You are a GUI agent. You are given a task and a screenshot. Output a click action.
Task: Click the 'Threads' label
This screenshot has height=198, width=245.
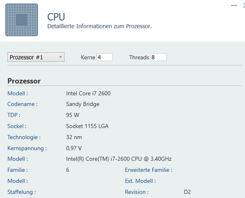coord(139,57)
